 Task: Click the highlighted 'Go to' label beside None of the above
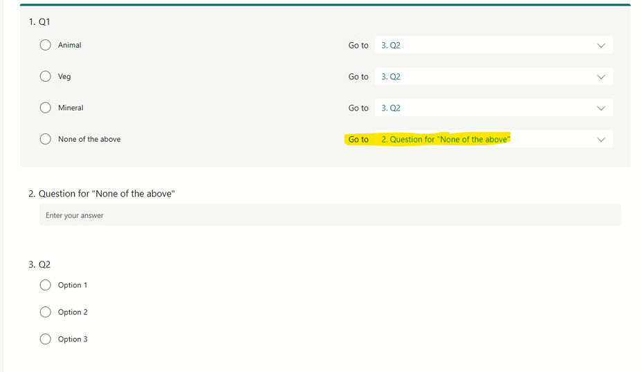click(x=358, y=140)
